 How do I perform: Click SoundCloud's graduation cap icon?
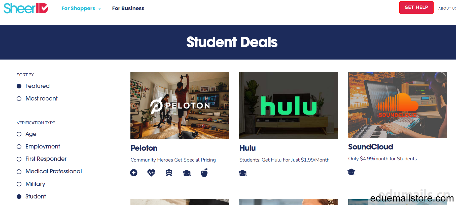[x=351, y=172]
